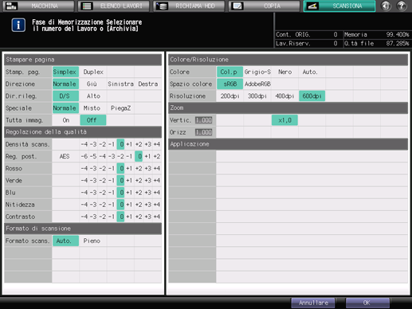Turn Tutta immag. Off
This screenshot has height=309, width=412.
coord(93,120)
